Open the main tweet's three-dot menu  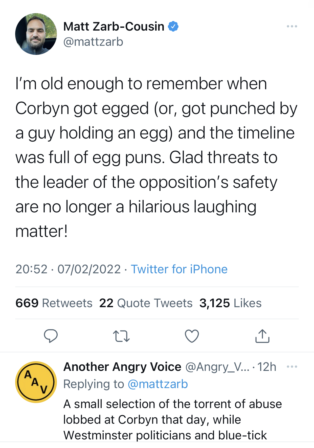coord(292,26)
